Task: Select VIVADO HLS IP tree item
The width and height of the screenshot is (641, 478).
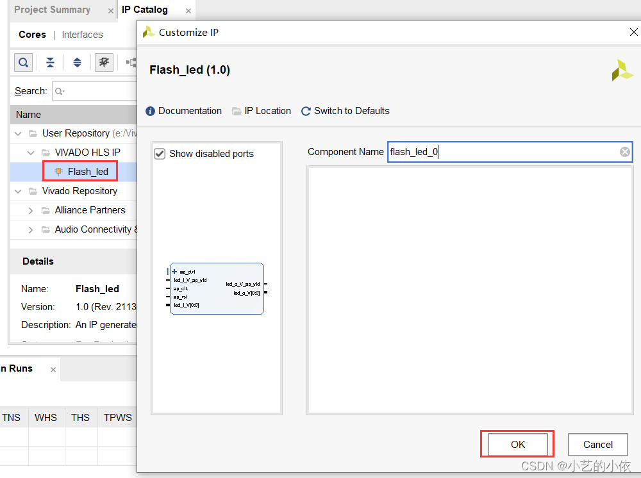Action: [87, 152]
